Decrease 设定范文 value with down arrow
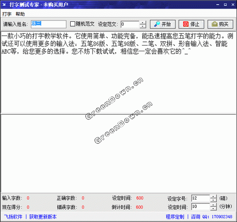 coord(143,26)
